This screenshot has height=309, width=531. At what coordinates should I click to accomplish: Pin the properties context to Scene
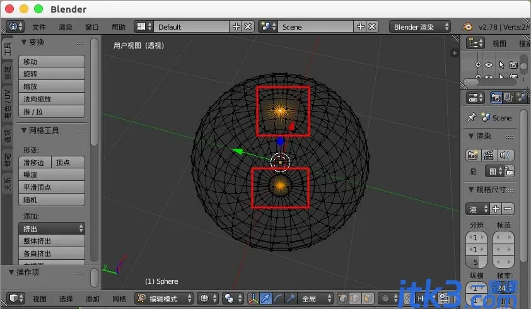click(471, 117)
